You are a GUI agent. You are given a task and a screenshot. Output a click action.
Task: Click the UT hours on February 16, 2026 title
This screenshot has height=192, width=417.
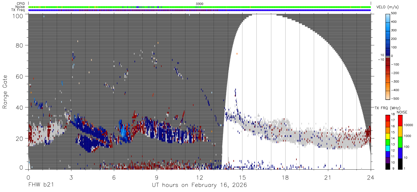(199, 185)
